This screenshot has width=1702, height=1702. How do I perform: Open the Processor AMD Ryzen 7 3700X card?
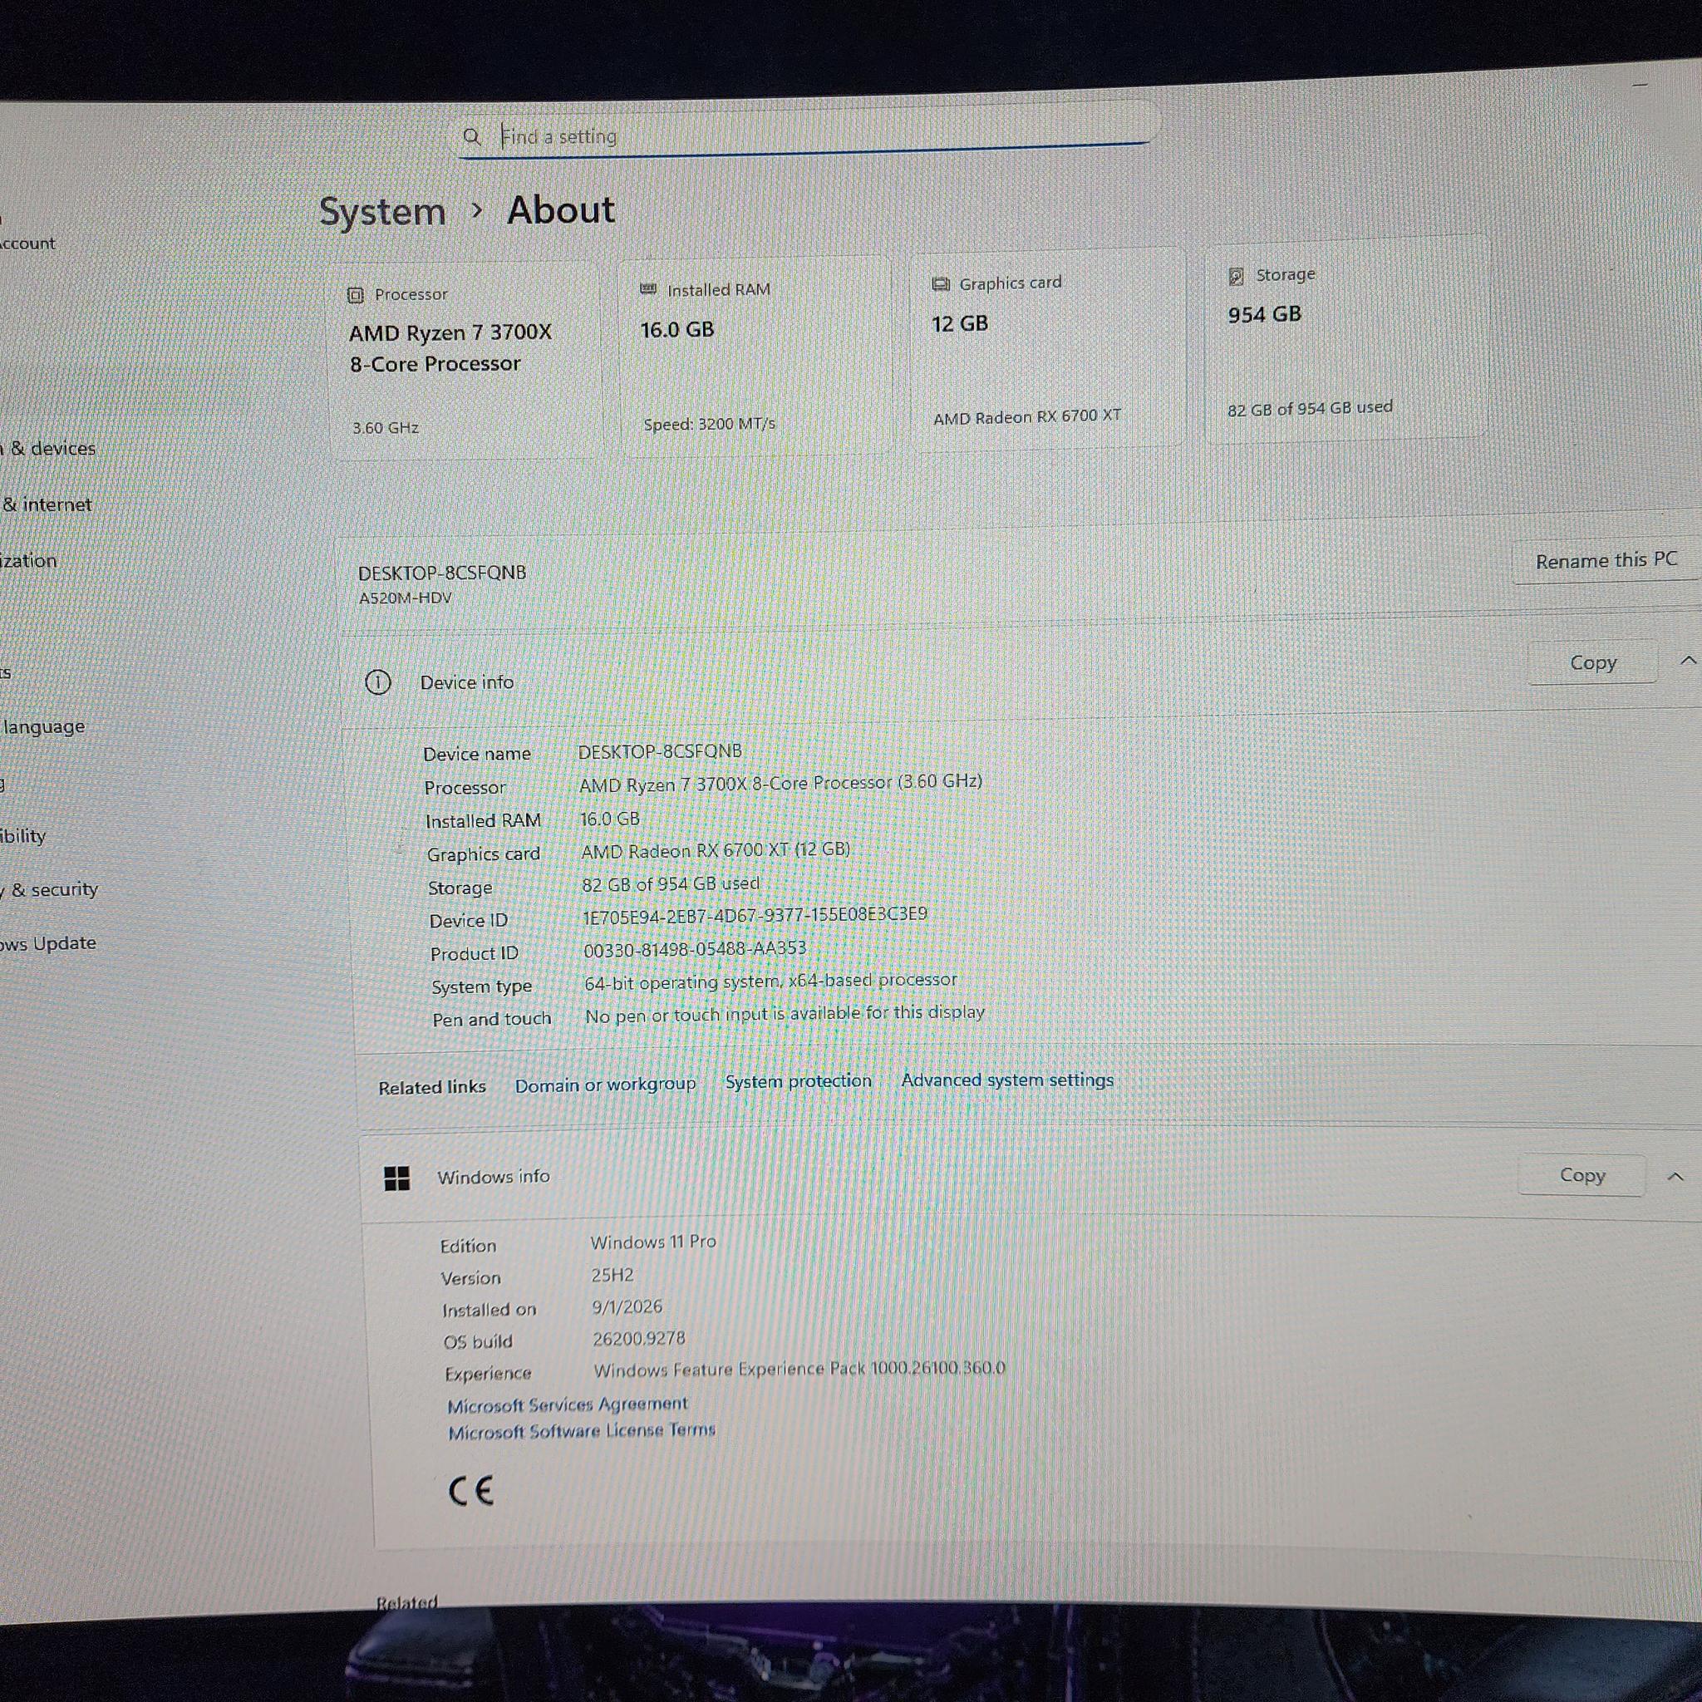465,359
